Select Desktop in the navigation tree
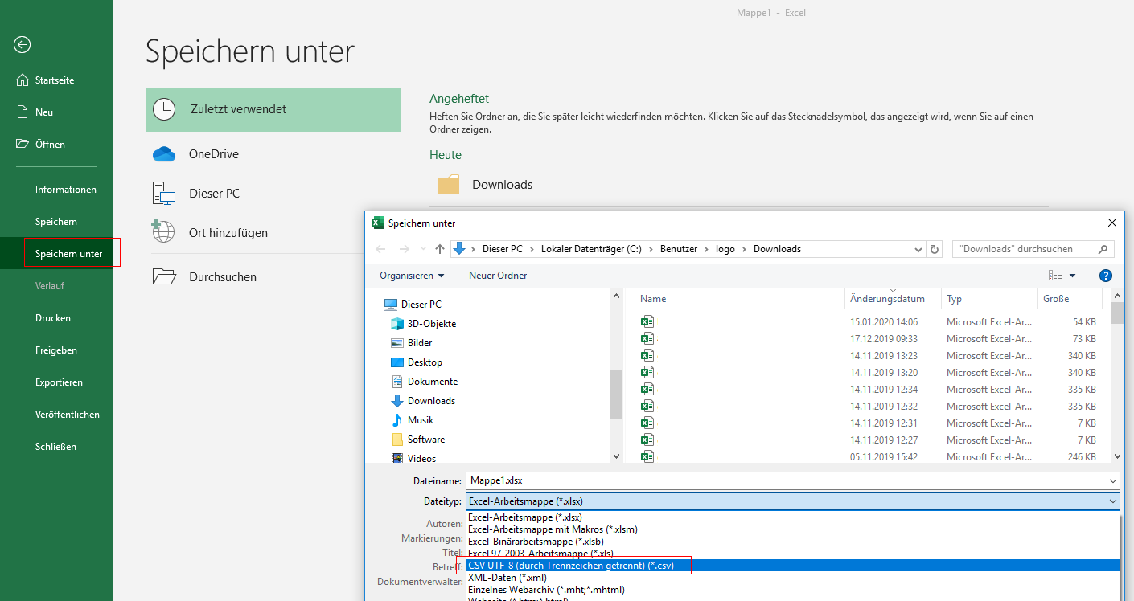 (425, 362)
